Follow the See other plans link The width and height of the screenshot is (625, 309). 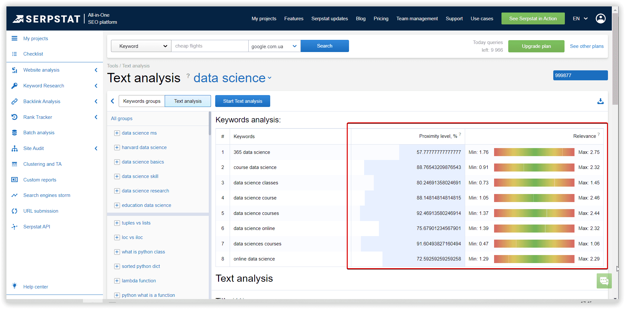coord(587,46)
